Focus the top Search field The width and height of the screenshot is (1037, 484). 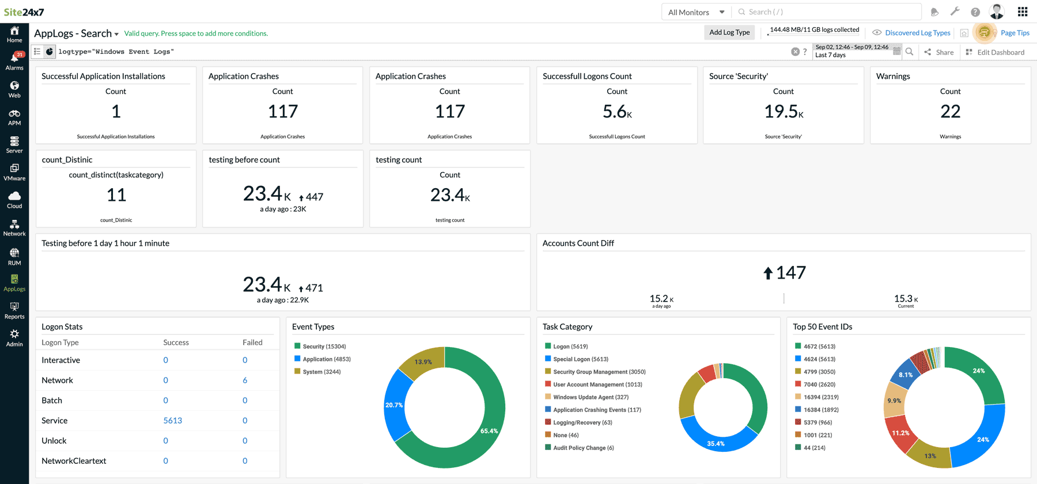tap(827, 12)
